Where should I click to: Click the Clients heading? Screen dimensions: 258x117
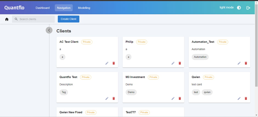click(64, 31)
